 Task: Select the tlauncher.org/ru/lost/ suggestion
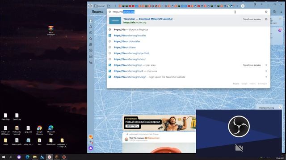189,59
